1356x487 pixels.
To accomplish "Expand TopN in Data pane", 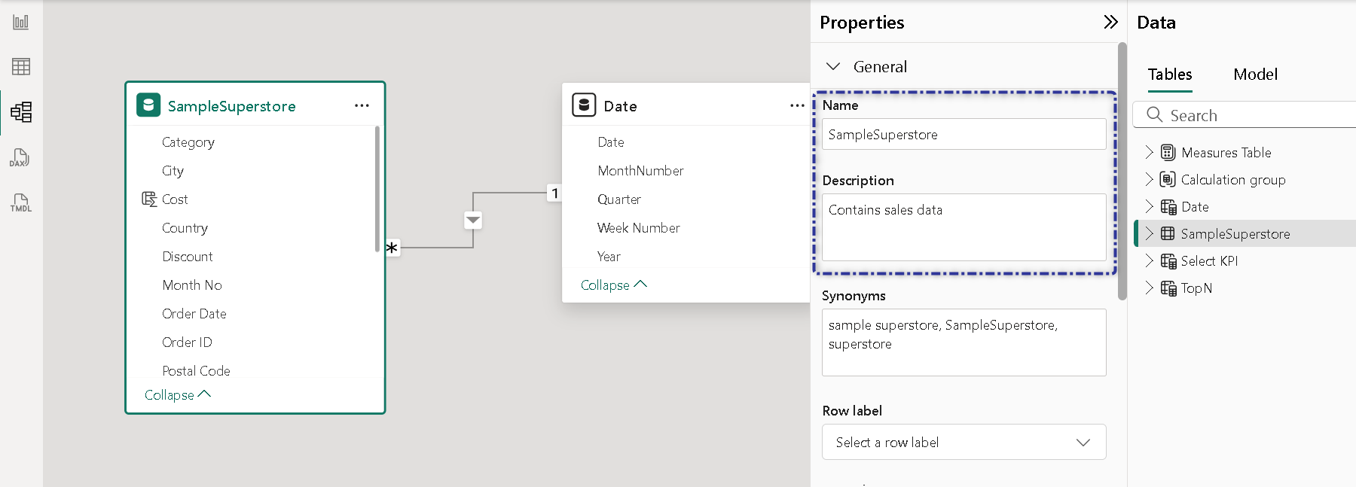I will pyautogui.click(x=1149, y=288).
